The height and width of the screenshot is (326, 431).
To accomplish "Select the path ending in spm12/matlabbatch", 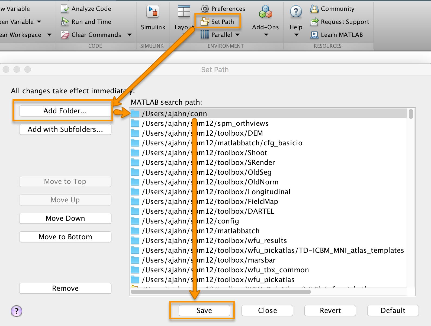I will 268,231.
